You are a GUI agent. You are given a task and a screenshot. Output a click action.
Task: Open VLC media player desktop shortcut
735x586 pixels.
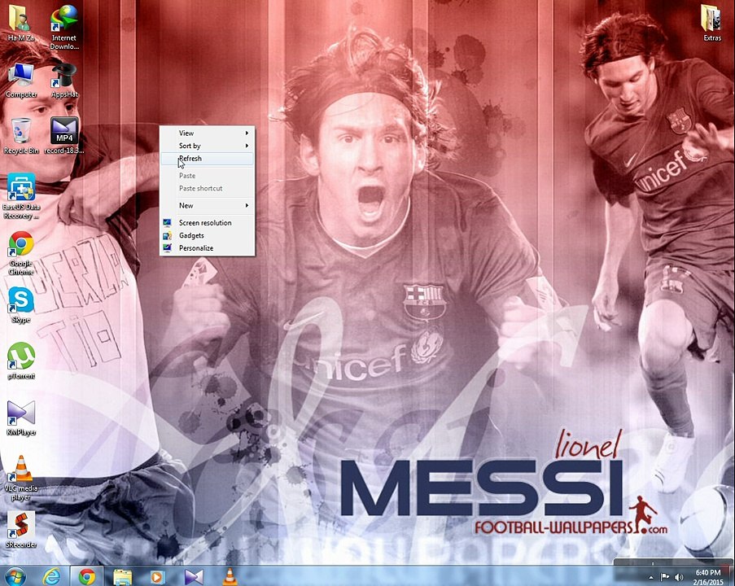click(21, 479)
